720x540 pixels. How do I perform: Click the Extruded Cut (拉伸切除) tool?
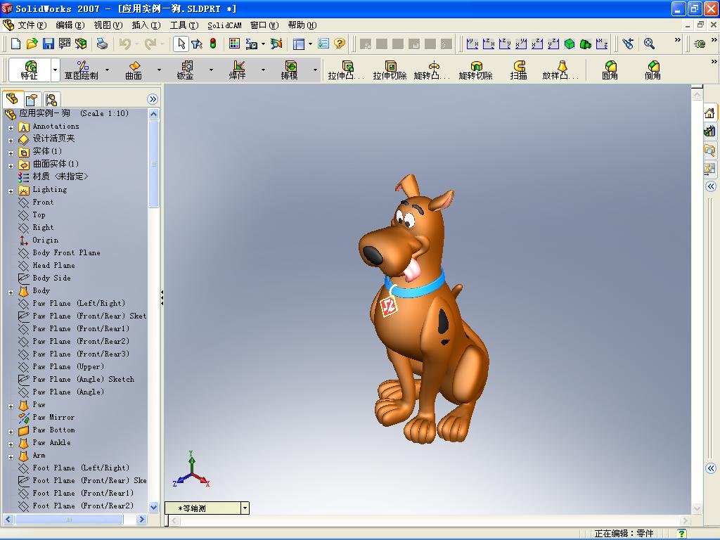(x=390, y=70)
